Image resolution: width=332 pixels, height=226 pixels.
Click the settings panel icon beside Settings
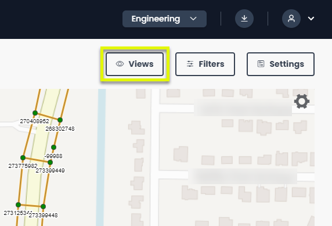261,64
